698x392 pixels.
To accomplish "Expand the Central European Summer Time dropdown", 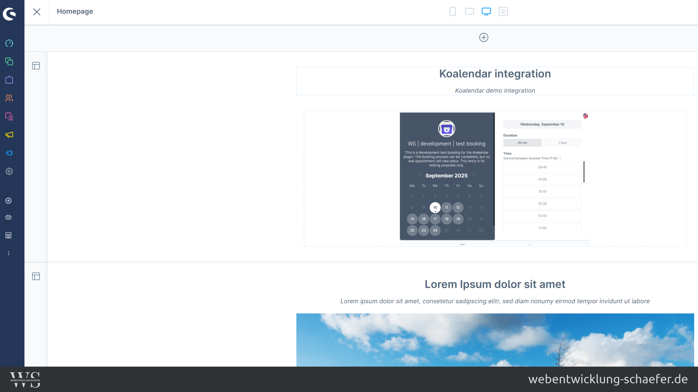I will click(532, 158).
